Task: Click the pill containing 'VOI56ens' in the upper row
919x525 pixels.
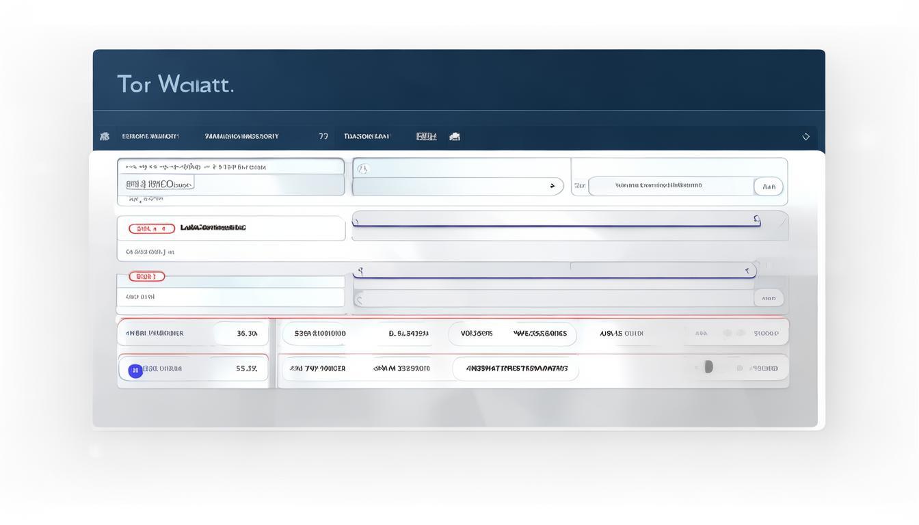Action: coord(513,334)
